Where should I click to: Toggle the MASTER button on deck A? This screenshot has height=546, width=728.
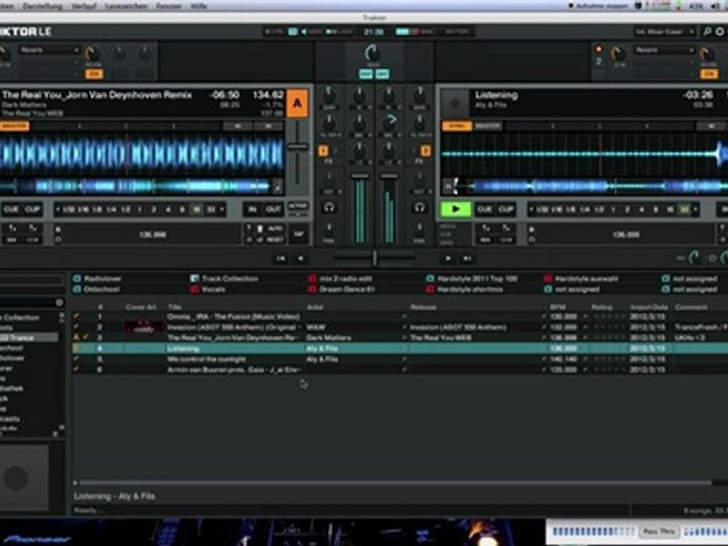[x=14, y=126]
